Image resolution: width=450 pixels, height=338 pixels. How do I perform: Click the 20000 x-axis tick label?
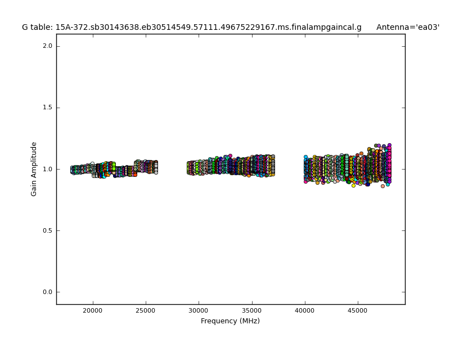pos(92,310)
